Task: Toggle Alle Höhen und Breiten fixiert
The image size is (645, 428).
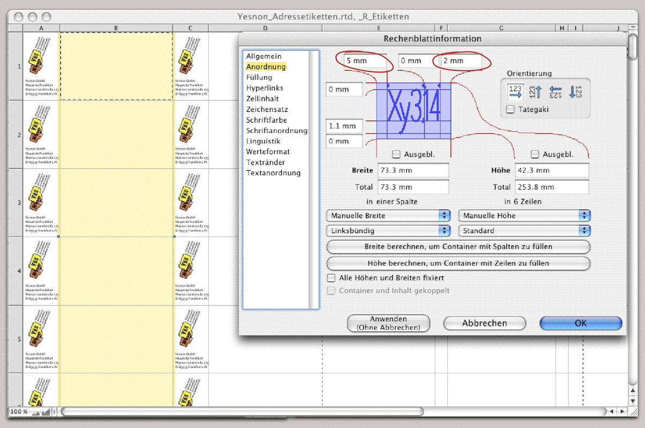Action: pos(332,278)
